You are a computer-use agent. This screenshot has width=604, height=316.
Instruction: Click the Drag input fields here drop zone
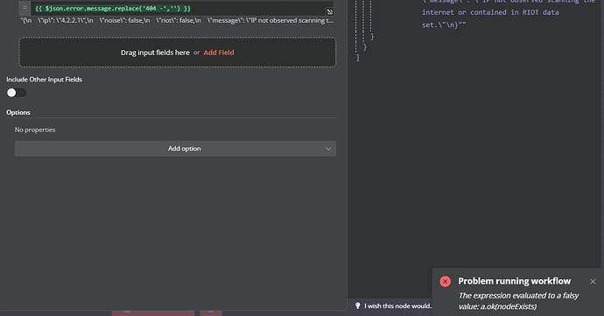[177, 53]
